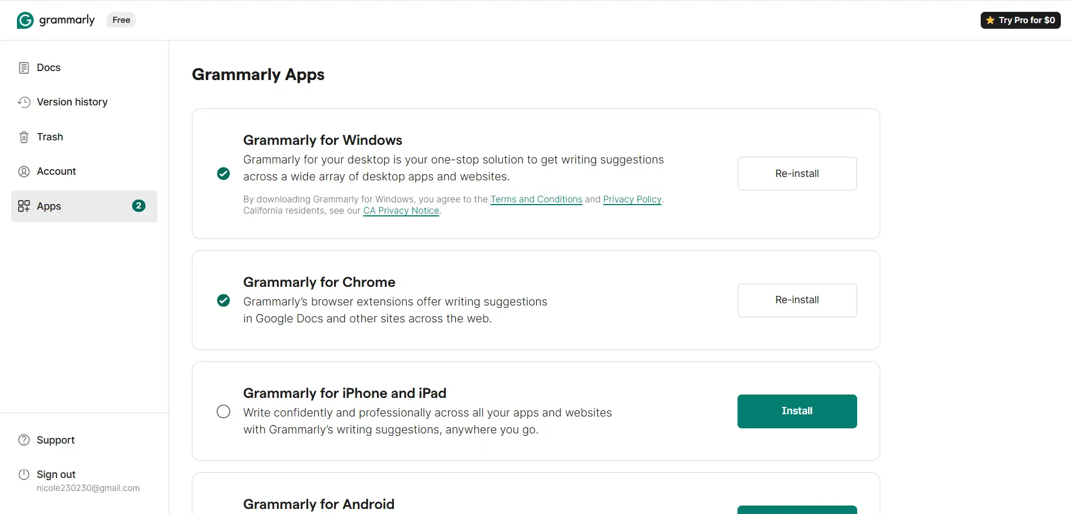Re-install Grammarly for Chrome
This screenshot has height=514, width=1071.
tap(797, 300)
